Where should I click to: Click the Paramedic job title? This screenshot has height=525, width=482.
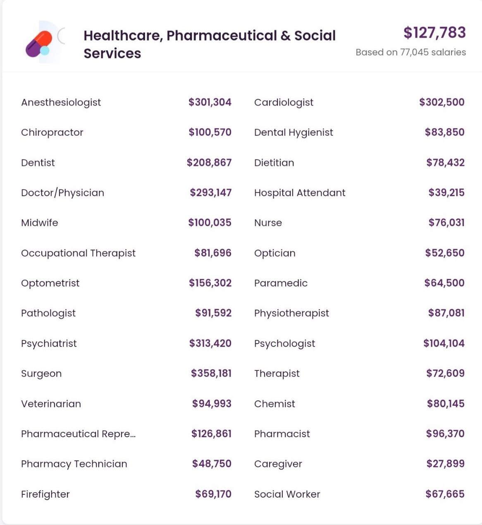(x=281, y=283)
